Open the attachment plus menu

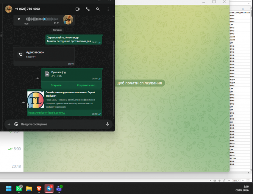click(9, 124)
